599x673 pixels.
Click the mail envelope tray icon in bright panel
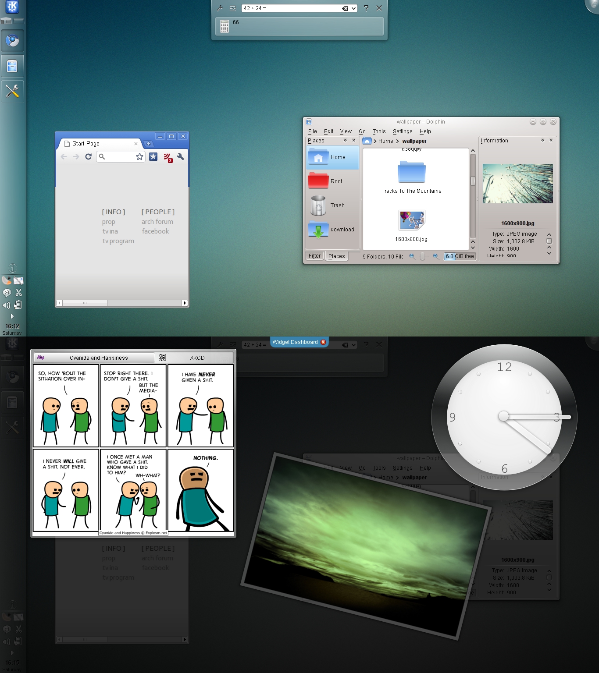[18, 280]
